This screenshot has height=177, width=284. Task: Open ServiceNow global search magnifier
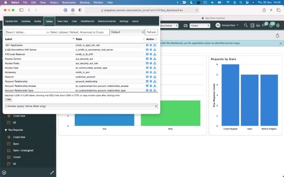click(246, 25)
